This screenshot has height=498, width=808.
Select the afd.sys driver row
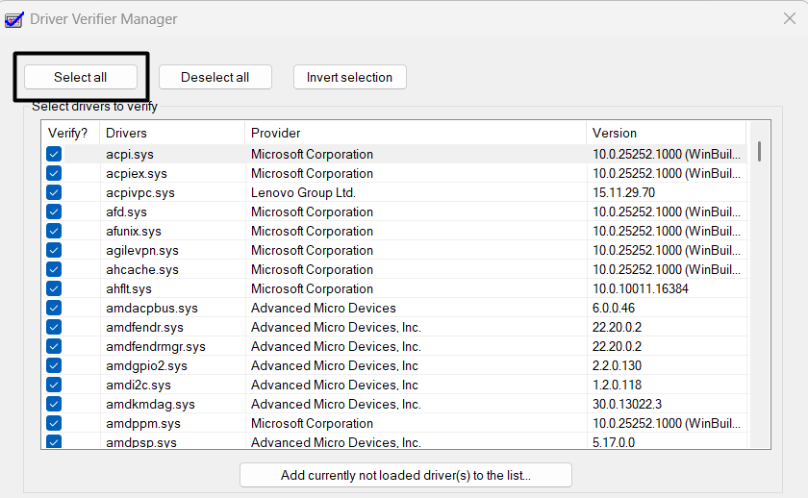point(126,212)
